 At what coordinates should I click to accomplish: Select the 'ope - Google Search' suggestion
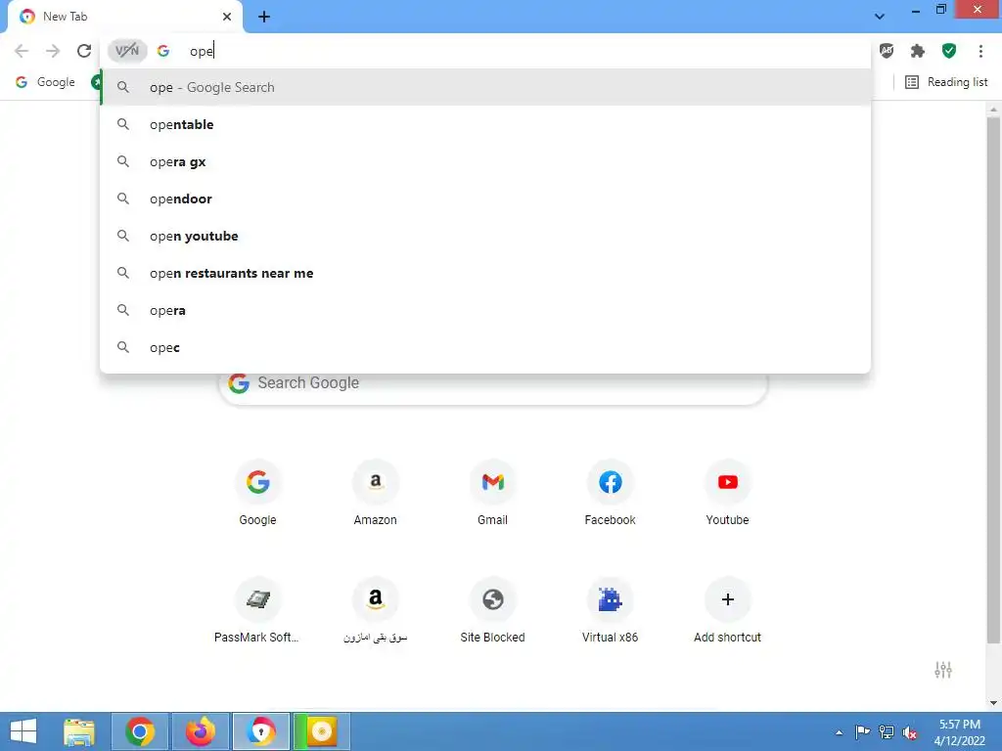click(485, 87)
